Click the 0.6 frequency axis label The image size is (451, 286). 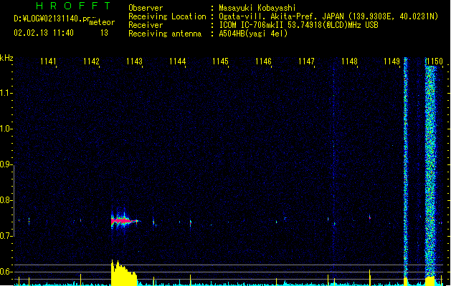click(x=6, y=272)
